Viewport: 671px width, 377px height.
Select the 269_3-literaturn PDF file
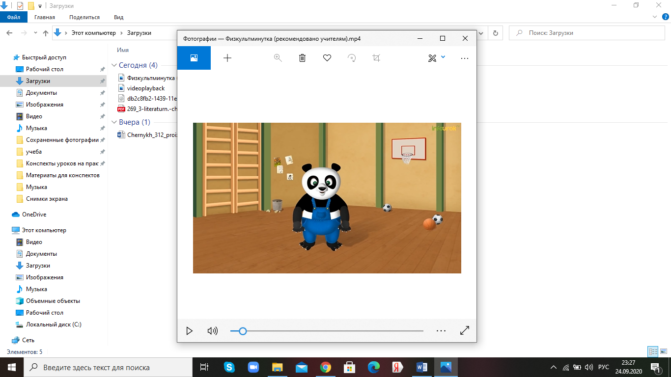147,109
